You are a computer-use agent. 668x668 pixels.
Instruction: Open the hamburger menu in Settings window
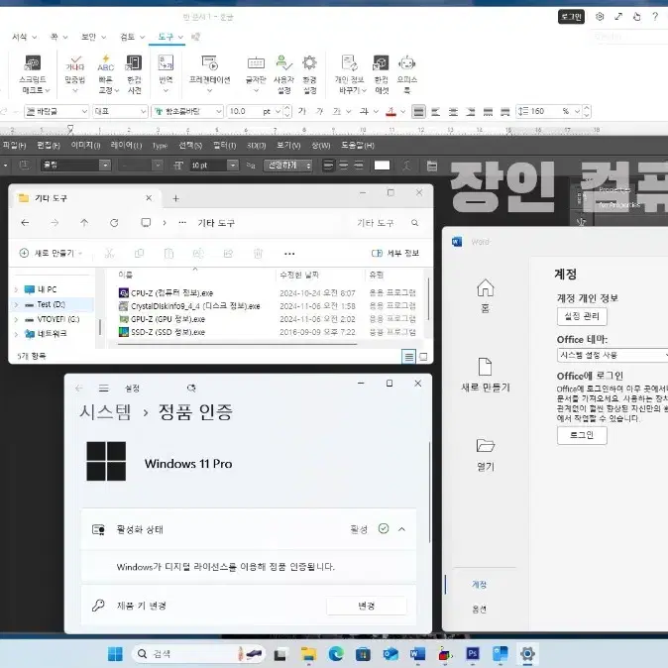[x=103, y=389]
